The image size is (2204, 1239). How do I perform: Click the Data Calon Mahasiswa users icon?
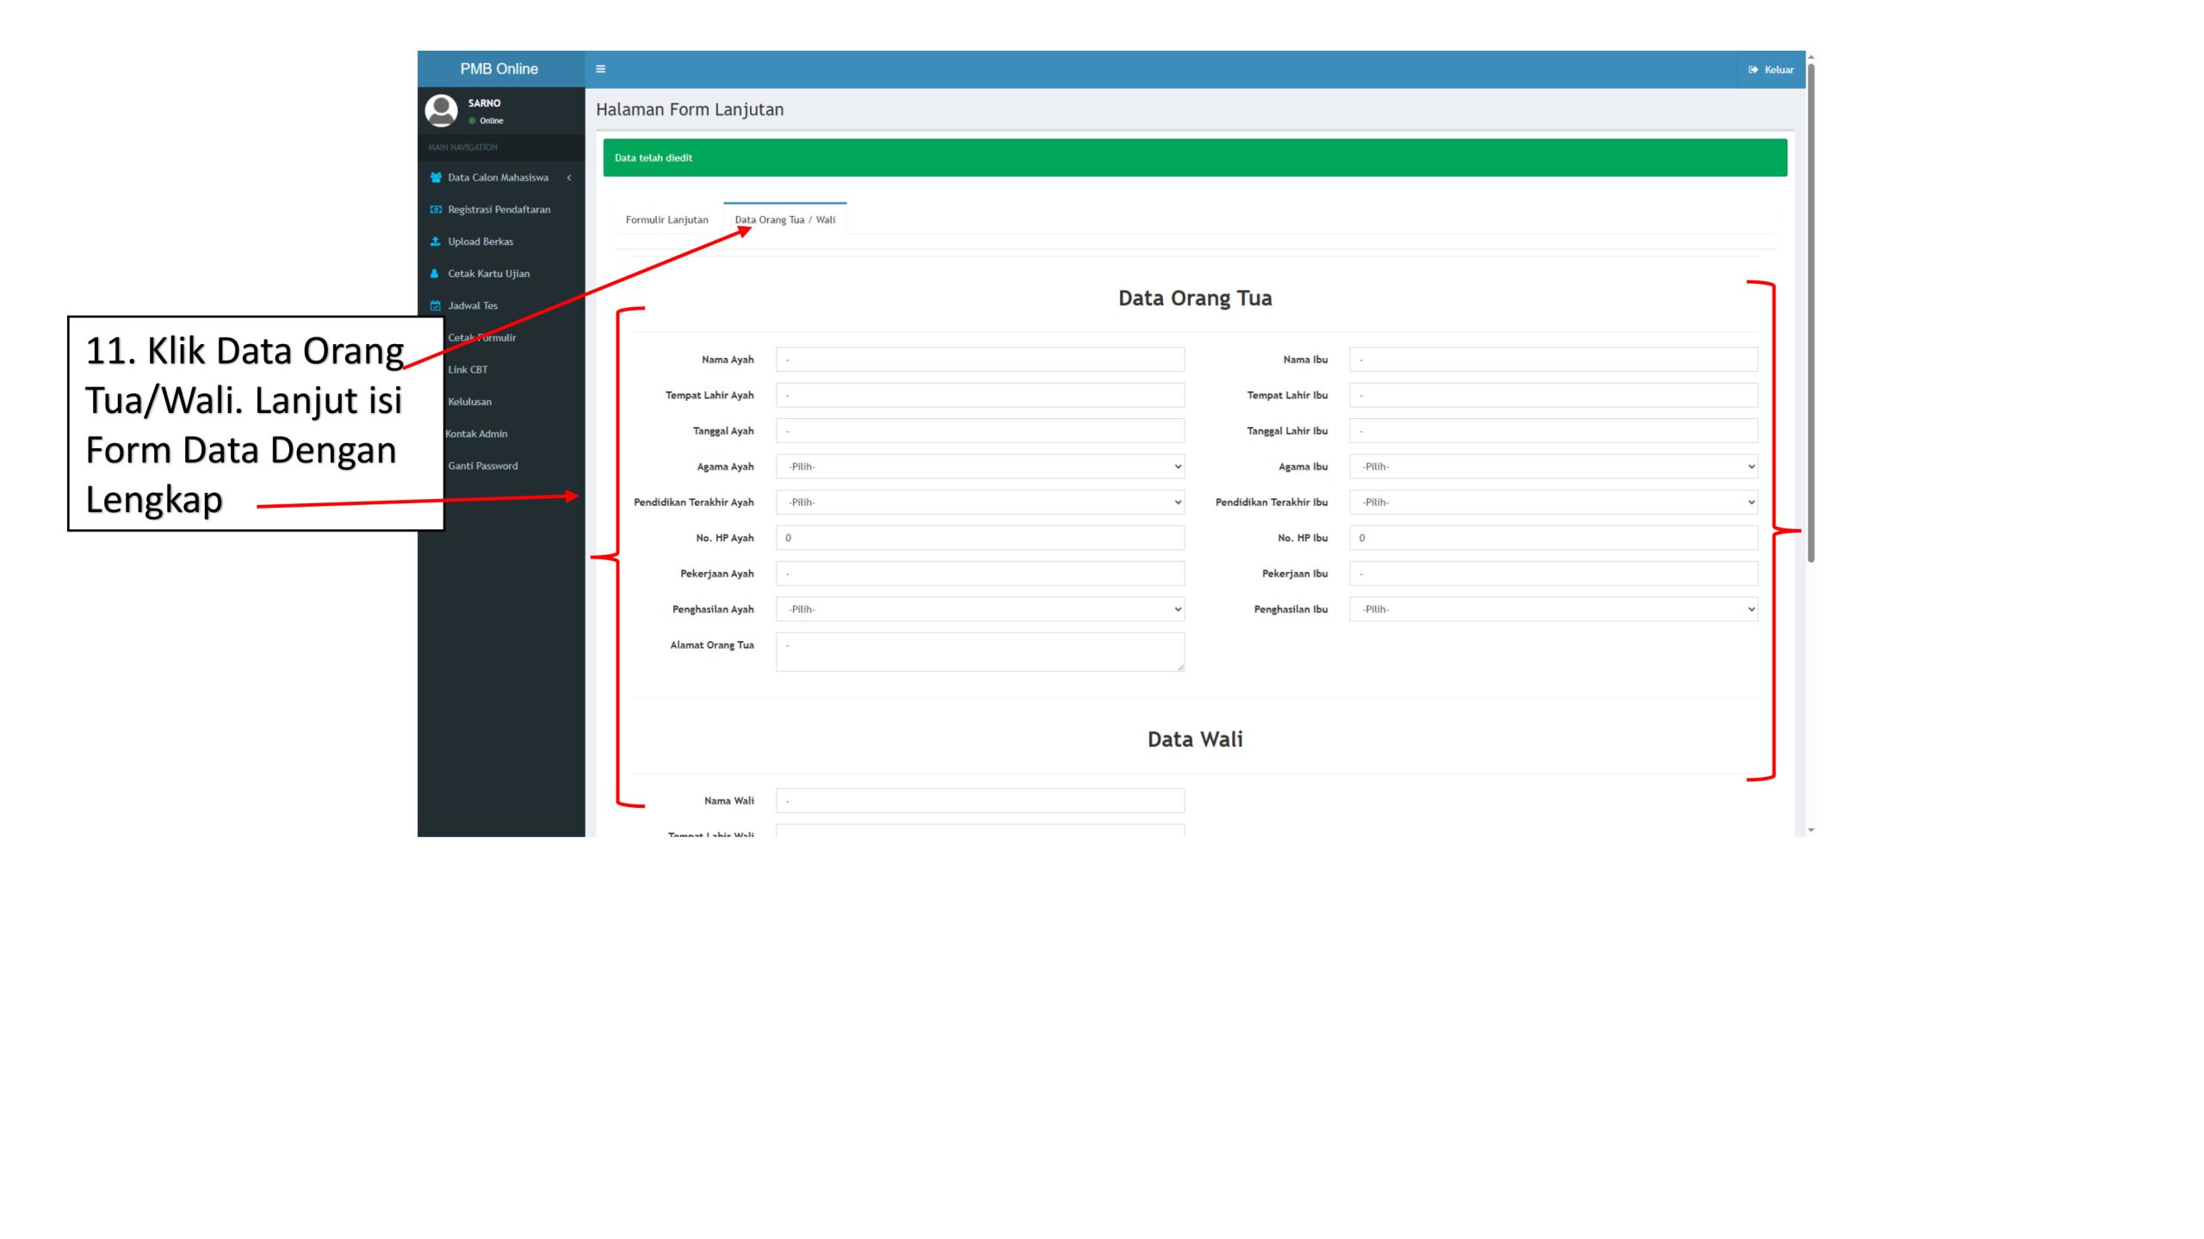click(436, 177)
